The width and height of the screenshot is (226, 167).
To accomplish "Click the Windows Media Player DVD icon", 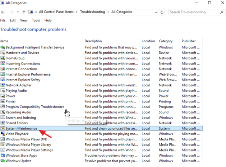I will [x=3, y=139].
